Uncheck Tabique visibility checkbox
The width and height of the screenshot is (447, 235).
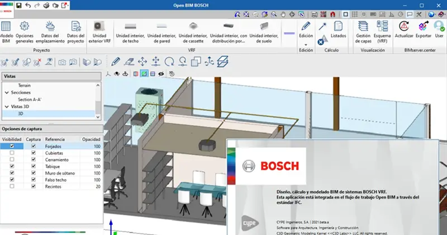click(12, 166)
